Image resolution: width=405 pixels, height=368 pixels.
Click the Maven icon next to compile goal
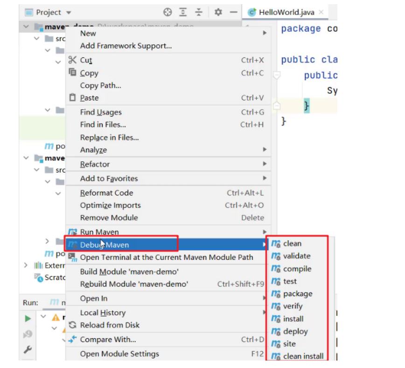tap(276, 269)
